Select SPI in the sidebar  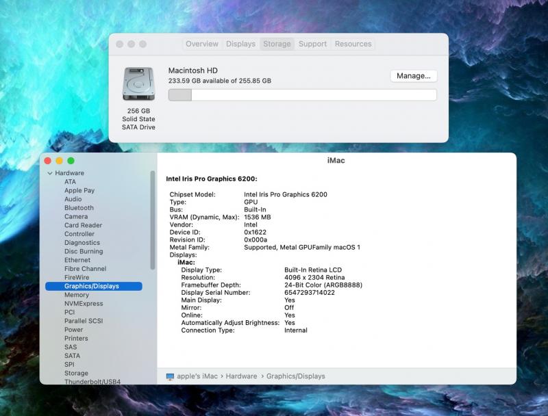tap(69, 365)
